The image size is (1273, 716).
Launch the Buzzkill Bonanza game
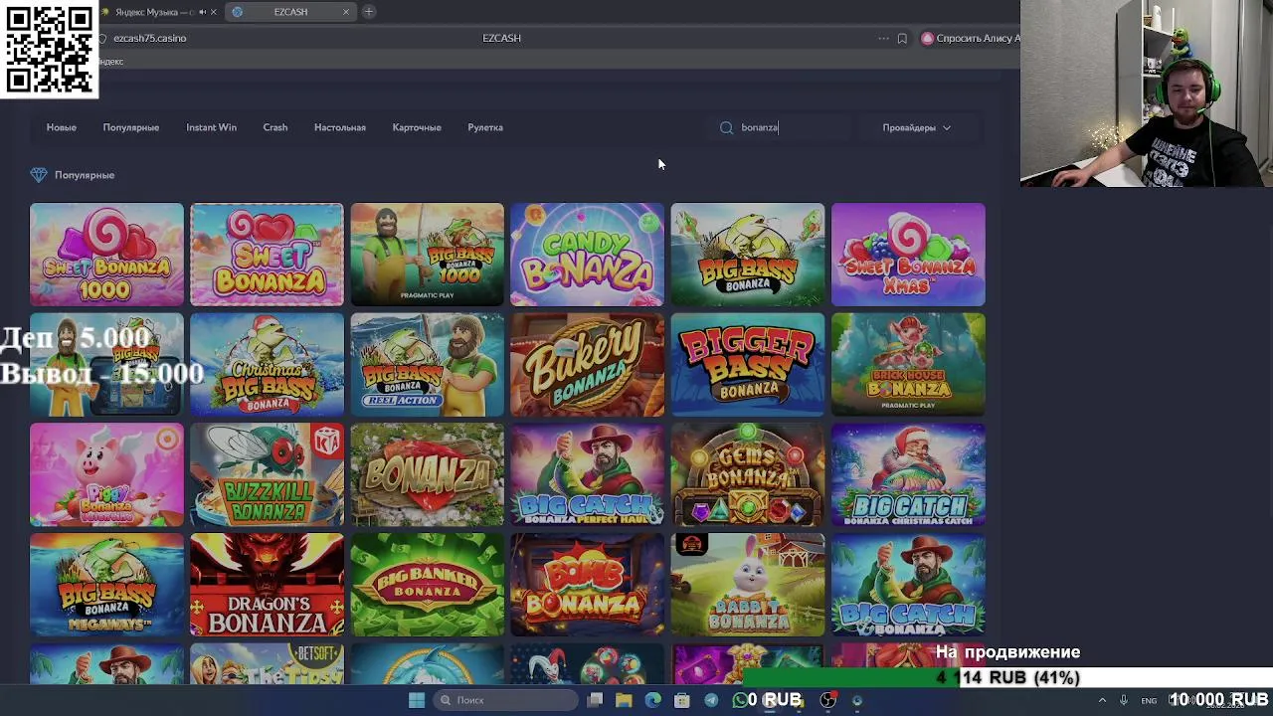pos(267,475)
